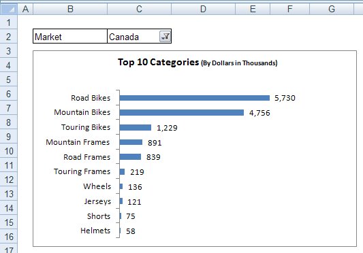This screenshot has width=363, height=253.
Task: Click the Market label cell
Action: point(70,36)
